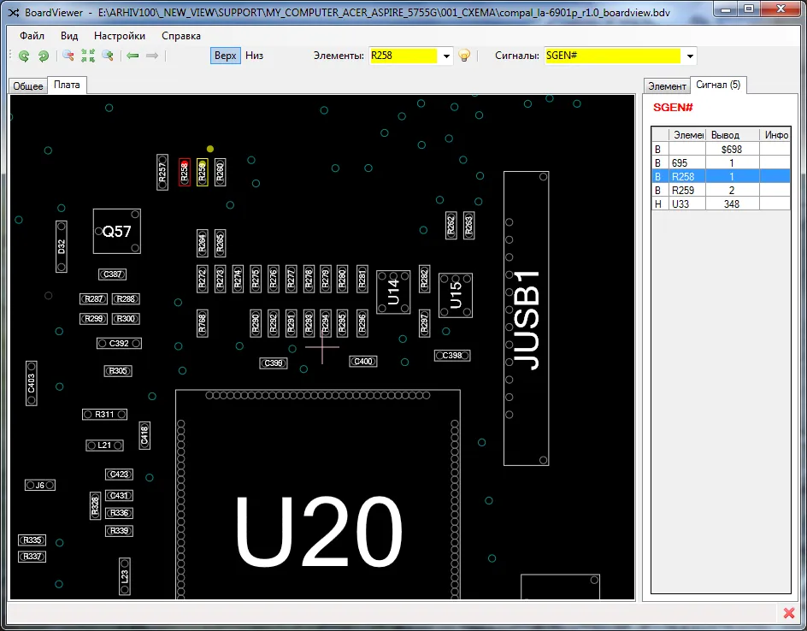The width and height of the screenshot is (807, 631).
Task: Click capacitor C392 on the board
Action: point(119,344)
